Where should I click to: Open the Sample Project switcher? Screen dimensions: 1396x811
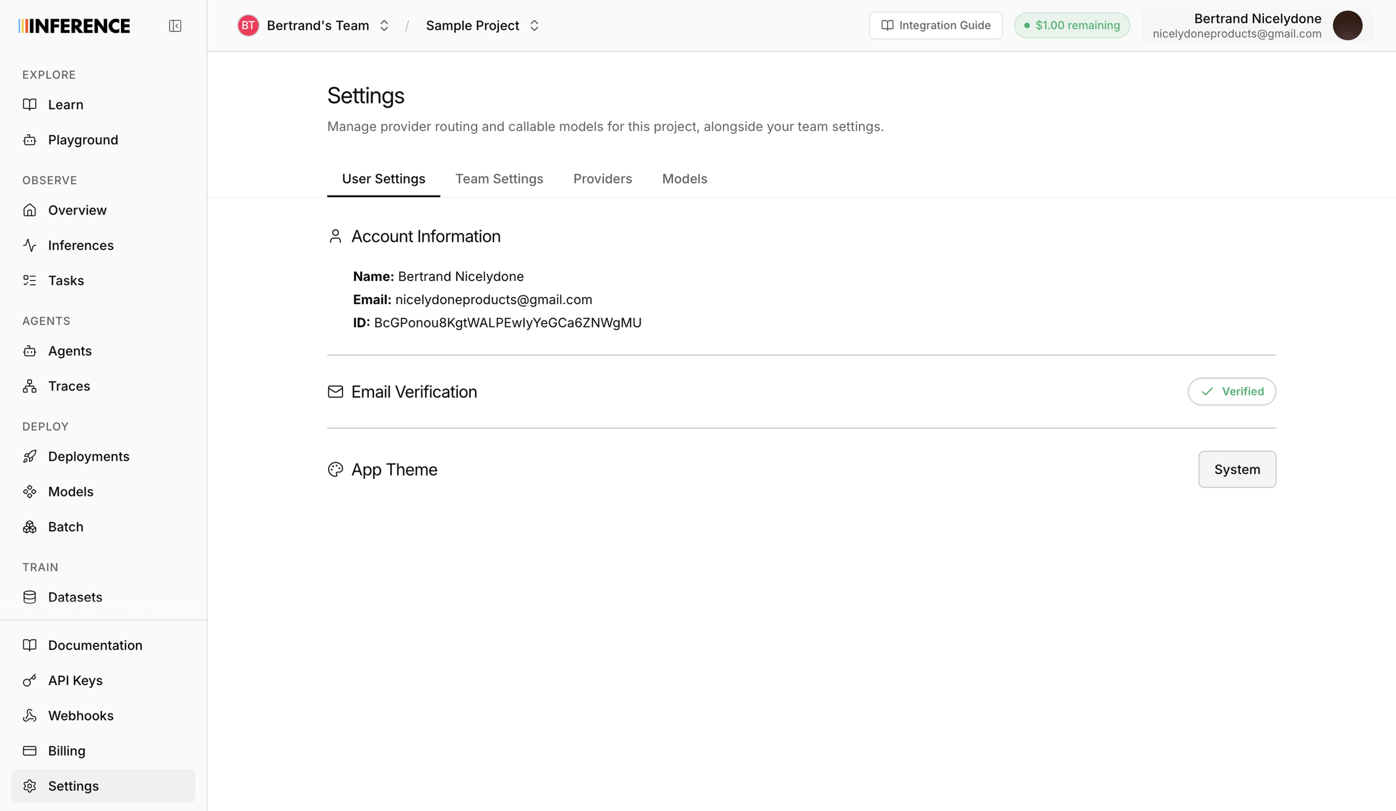[482, 26]
